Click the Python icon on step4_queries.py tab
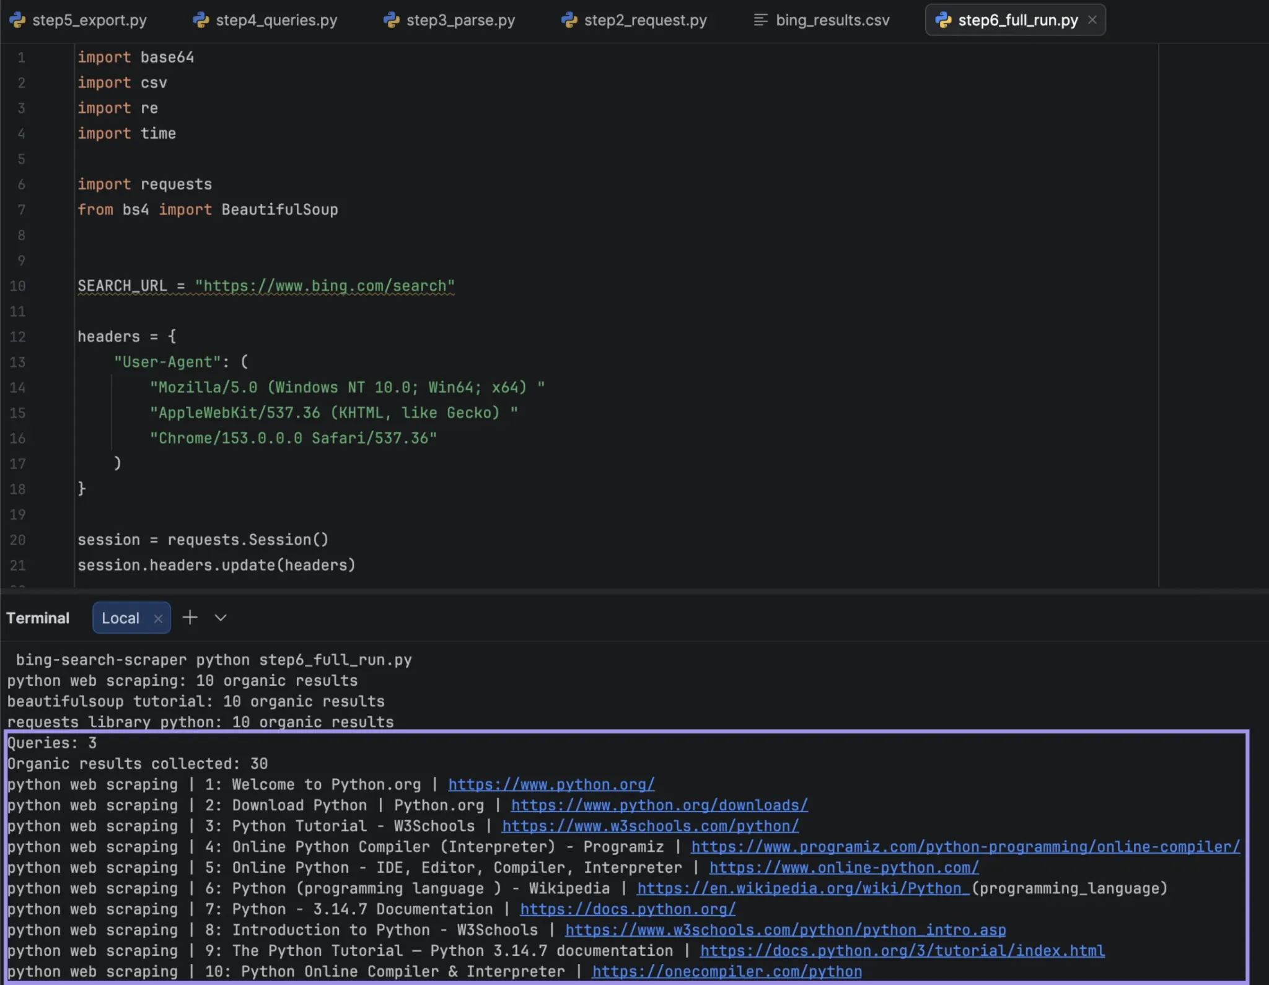Viewport: 1269px width, 985px height. pyautogui.click(x=201, y=20)
